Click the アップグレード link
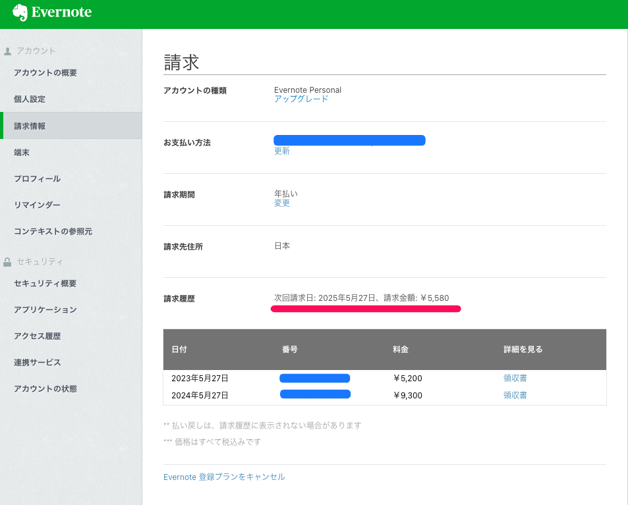The width and height of the screenshot is (628, 505). pyautogui.click(x=301, y=99)
